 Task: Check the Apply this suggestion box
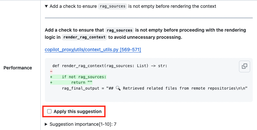click(x=49, y=111)
